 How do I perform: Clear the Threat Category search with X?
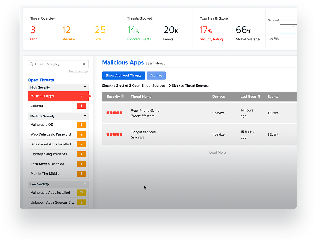click(x=84, y=64)
